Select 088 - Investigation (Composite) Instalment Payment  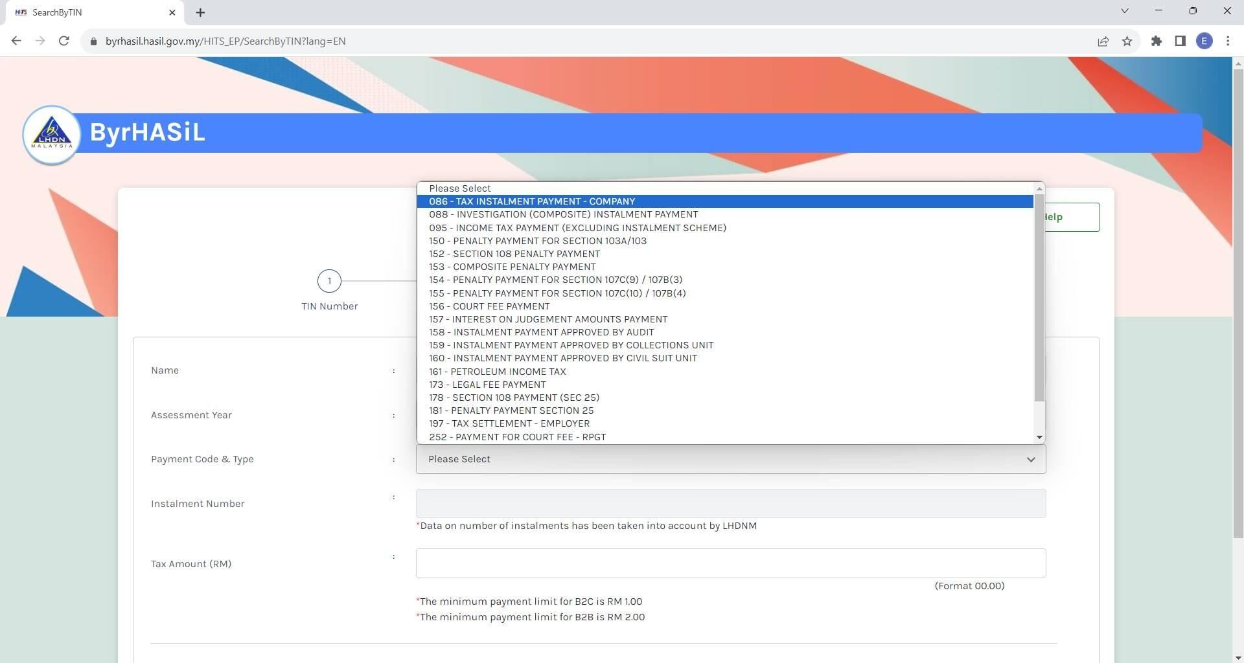coord(725,214)
